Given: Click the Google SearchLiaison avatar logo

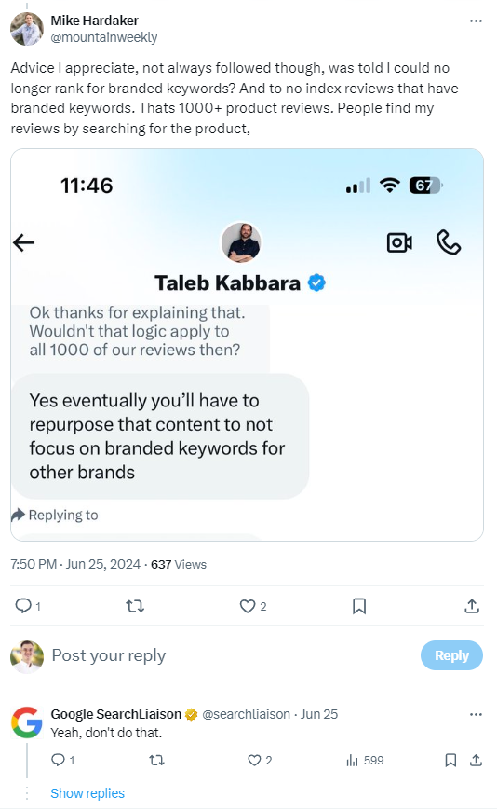Looking at the screenshot, I should (27, 722).
